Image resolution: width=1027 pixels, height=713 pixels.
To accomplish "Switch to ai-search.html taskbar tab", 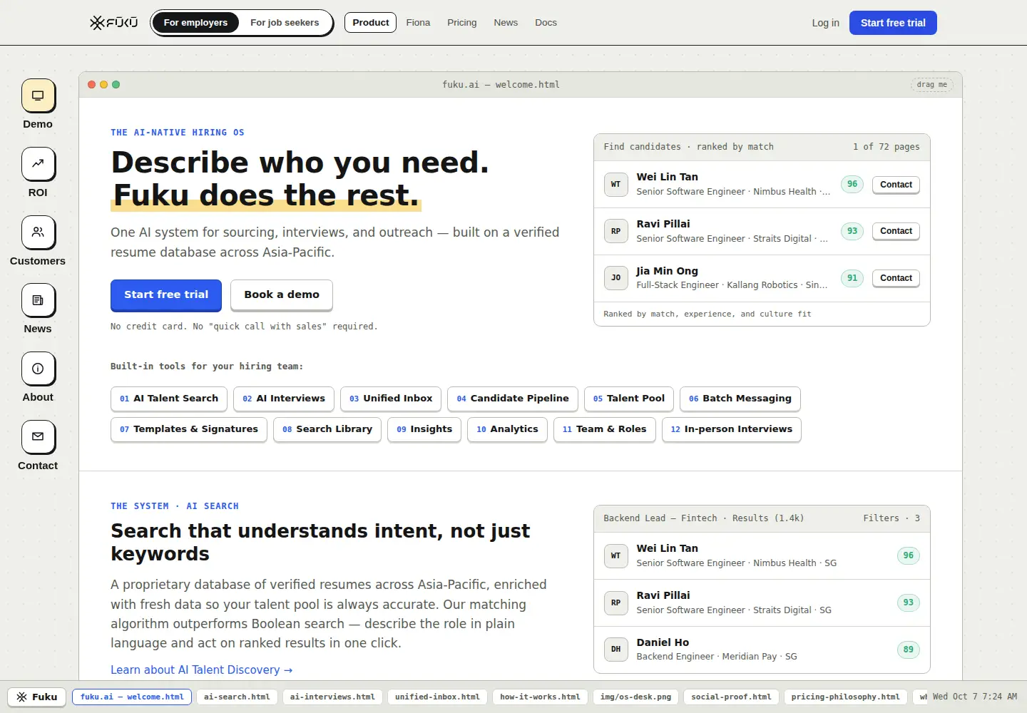I will [x=237, y=697].
